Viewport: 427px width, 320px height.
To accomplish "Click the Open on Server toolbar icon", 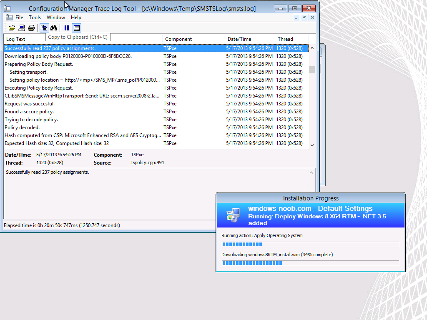I will 22,28.
